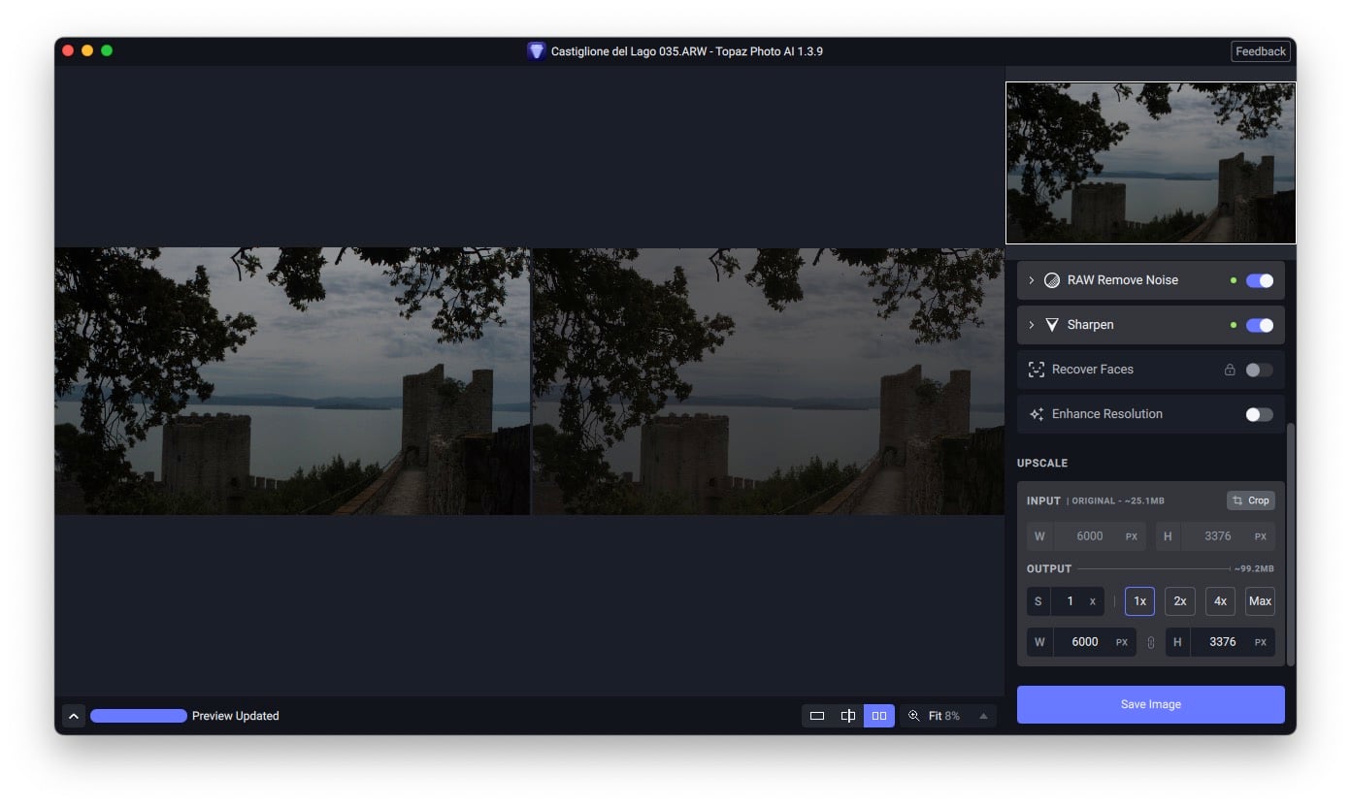The image size is (1351, 807).
Task: Select the side-by-side comparison view icon
Action: [x=879, y=716]
